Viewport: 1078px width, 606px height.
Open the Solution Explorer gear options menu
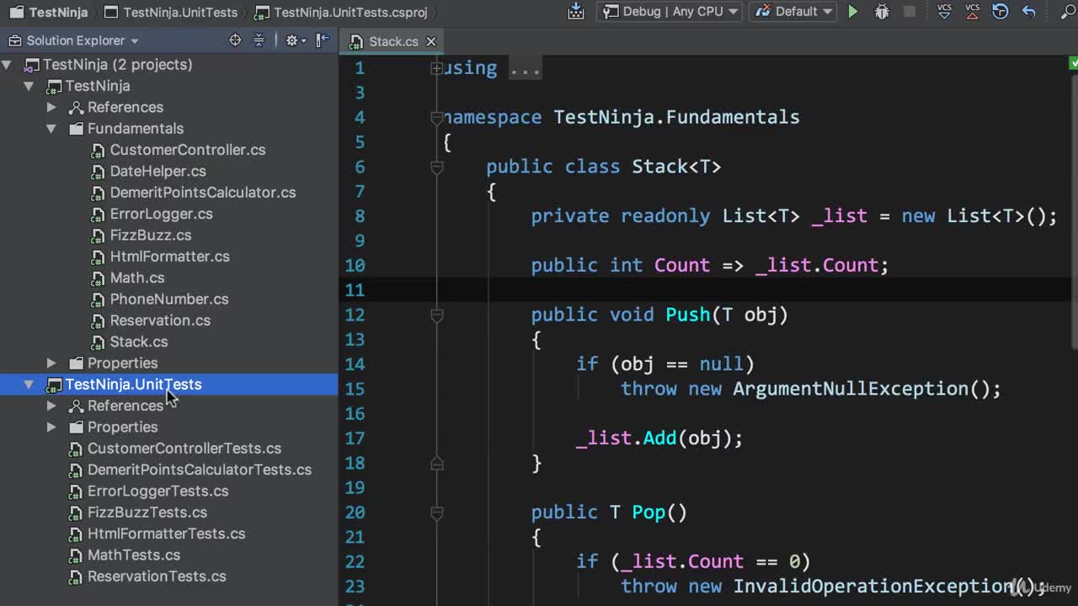294,40
